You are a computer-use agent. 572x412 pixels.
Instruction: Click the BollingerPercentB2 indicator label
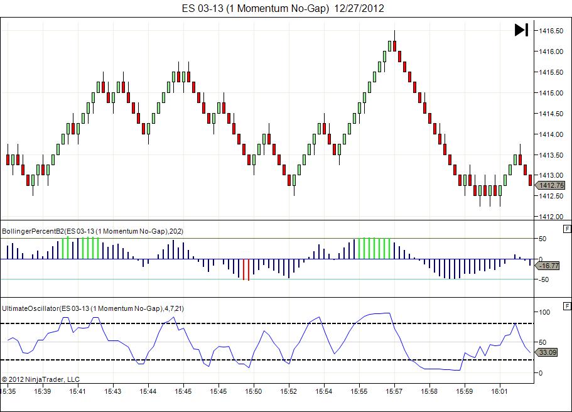click(x=93, y=231)
